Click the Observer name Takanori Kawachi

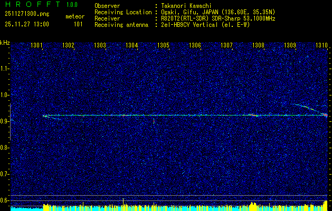(x=185, y=6)
